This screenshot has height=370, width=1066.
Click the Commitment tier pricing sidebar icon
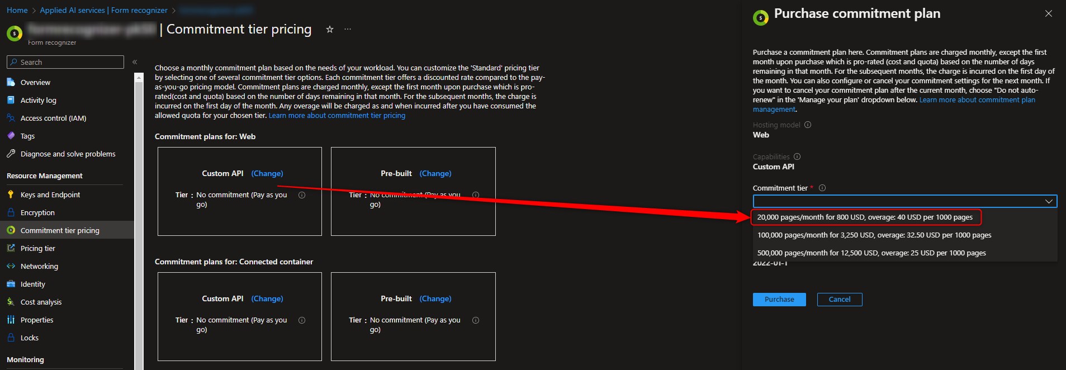click(x=11, y=230)
